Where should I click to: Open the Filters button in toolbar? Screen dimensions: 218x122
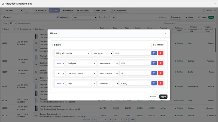[189, 17]
